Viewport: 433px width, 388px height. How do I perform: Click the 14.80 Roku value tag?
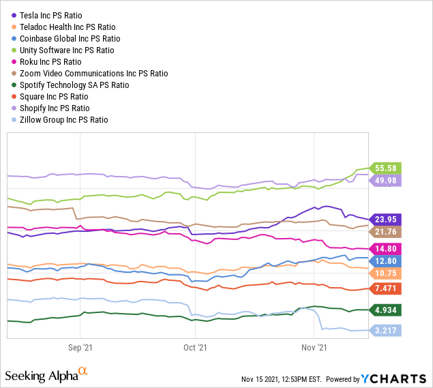click(385, 249)
